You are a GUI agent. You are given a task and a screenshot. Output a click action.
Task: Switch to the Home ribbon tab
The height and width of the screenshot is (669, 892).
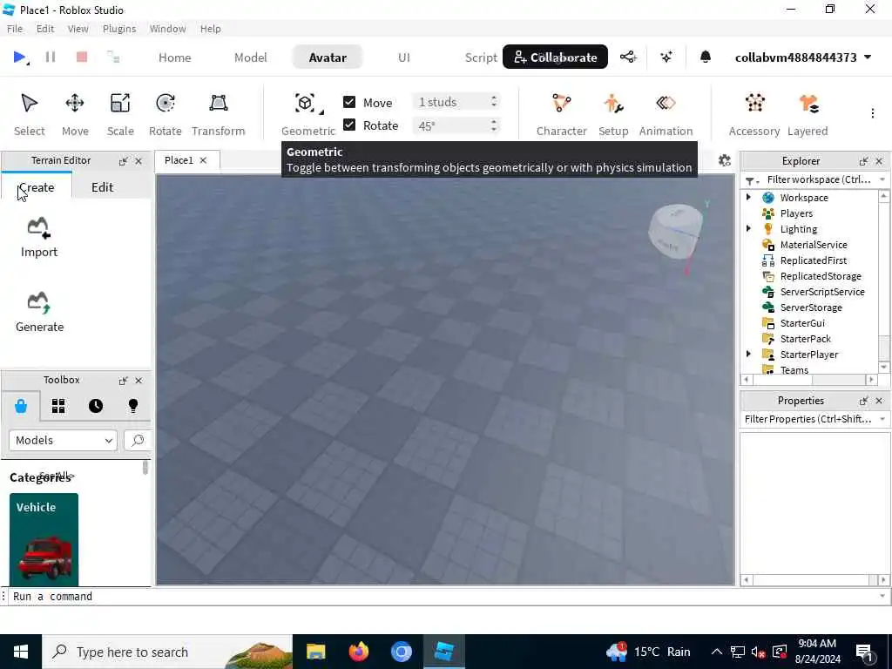[x=174, y=57]
